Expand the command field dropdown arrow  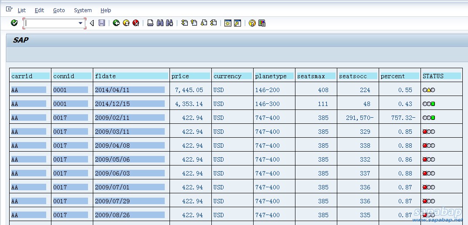click(80, 23)
